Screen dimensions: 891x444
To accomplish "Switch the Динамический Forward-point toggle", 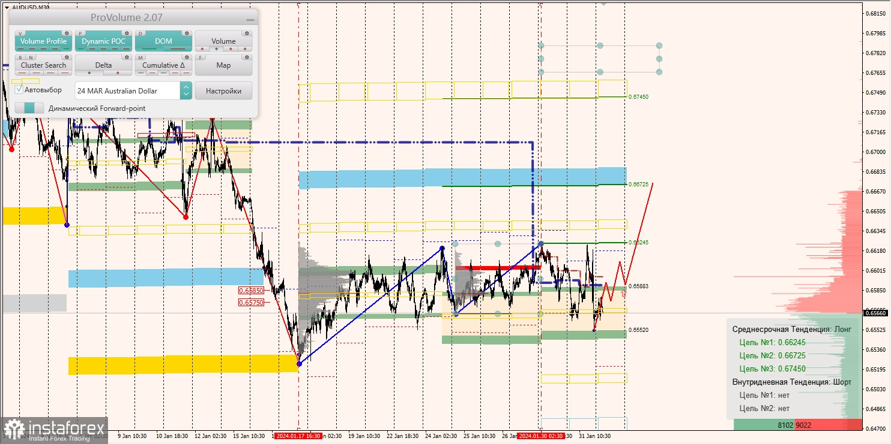I will tap(29, 108).
